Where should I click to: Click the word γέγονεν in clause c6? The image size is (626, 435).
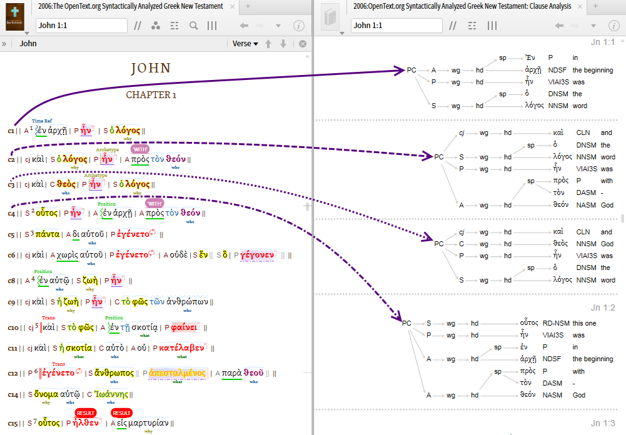coord(256,255)
